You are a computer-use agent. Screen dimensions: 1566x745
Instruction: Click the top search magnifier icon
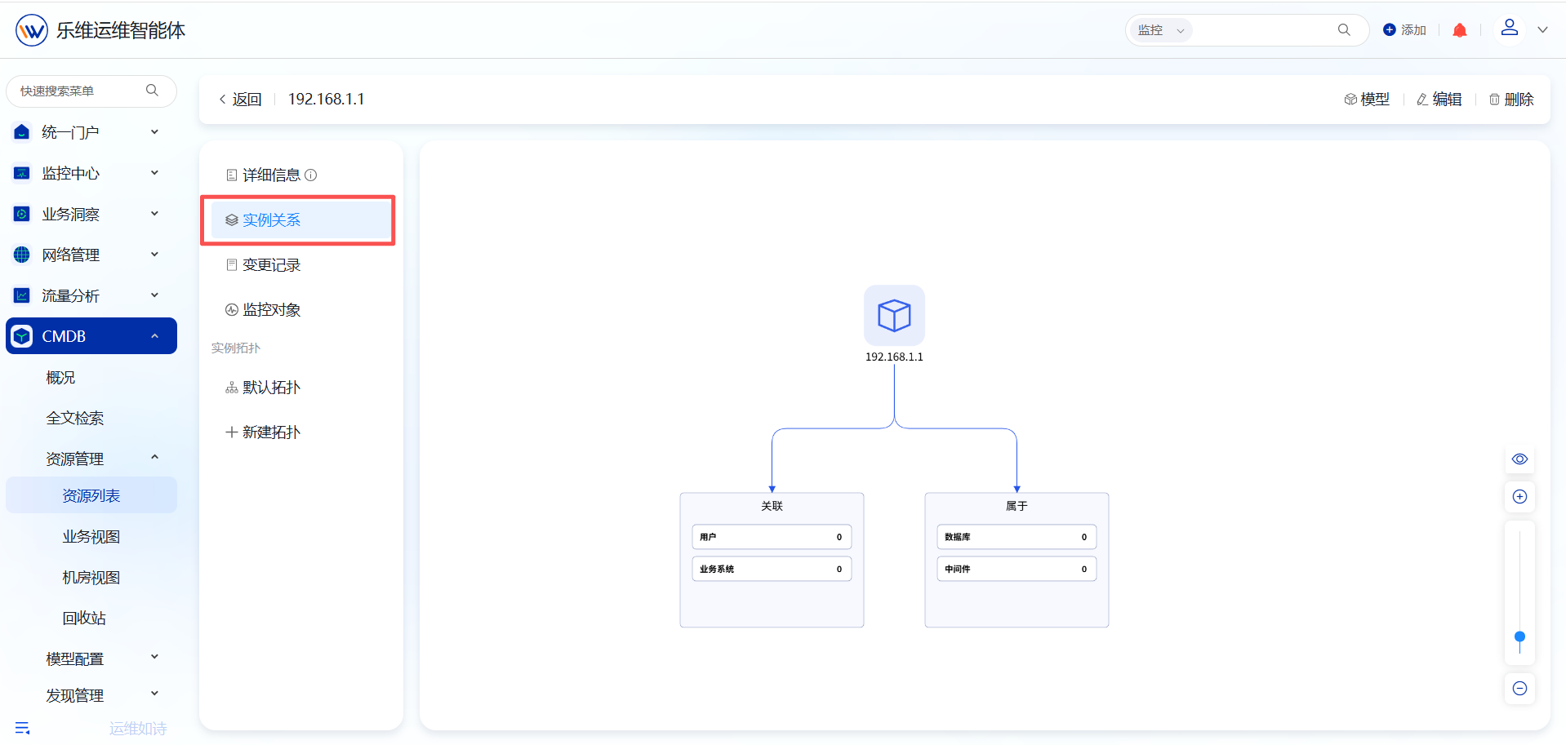[x=1344, y=30]
